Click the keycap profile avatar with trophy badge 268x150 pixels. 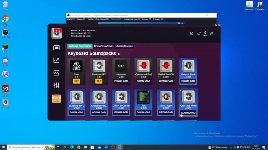tap(57, 33)
